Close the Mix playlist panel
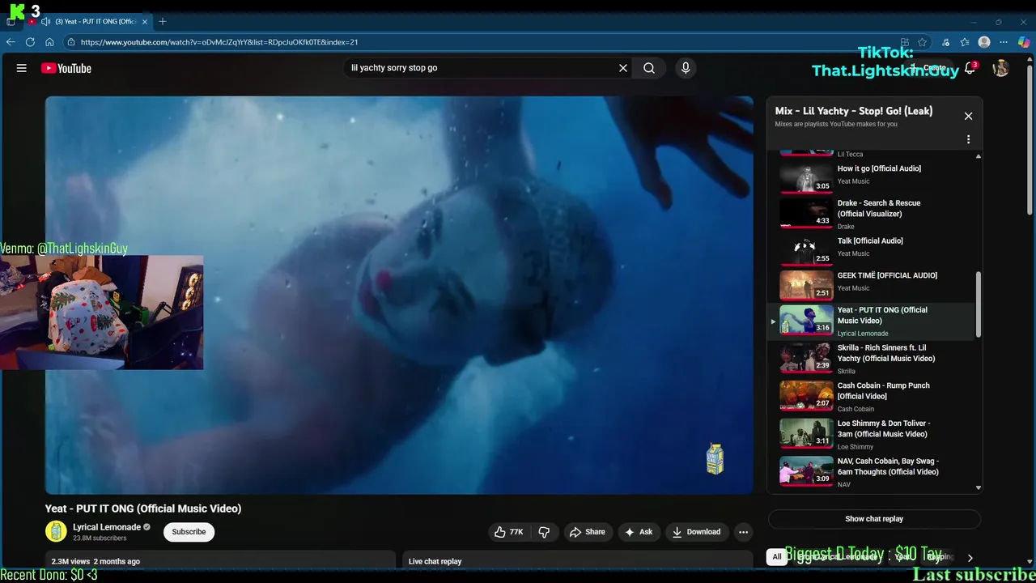1036x583 pixels. pos(968,116)
